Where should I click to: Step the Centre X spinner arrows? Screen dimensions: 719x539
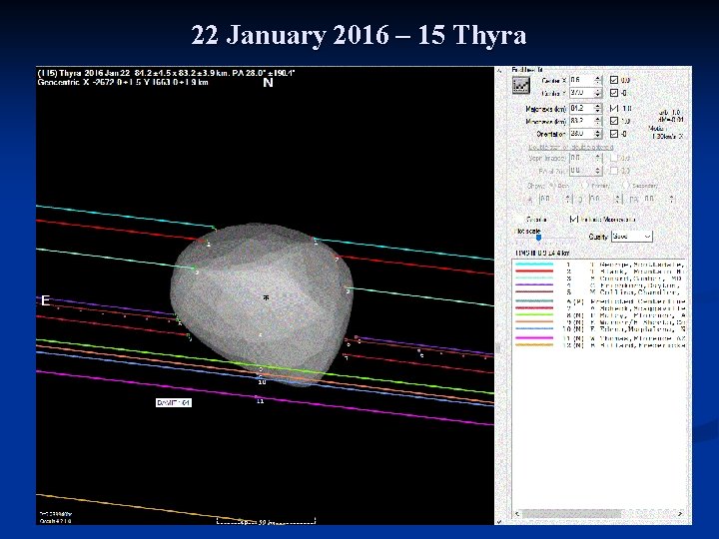[597, 80]
